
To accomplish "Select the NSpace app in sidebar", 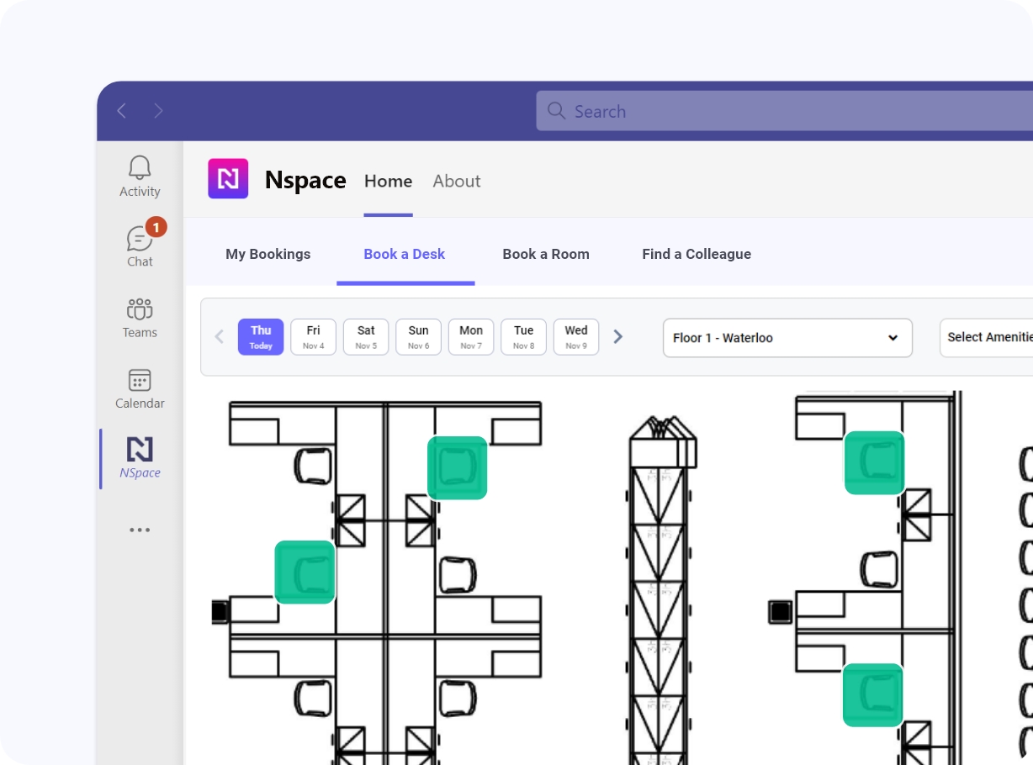I will pos(140,457).
